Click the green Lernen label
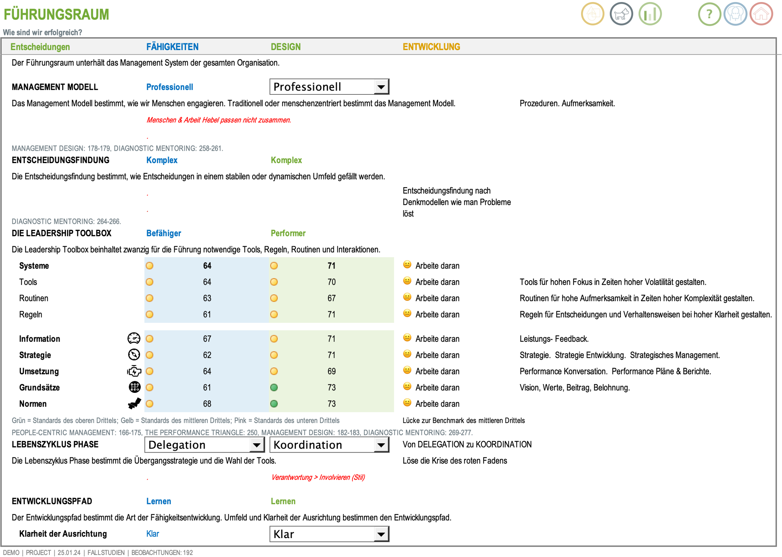 point(283,501)
